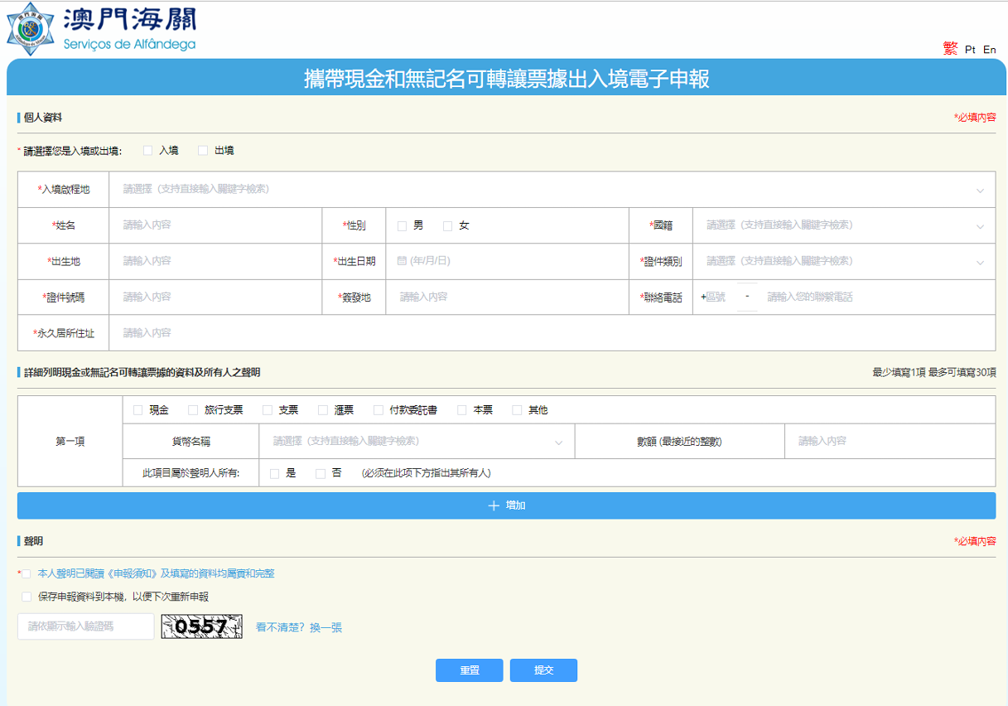Tick the 男 gender checkbox

(403, 225)
